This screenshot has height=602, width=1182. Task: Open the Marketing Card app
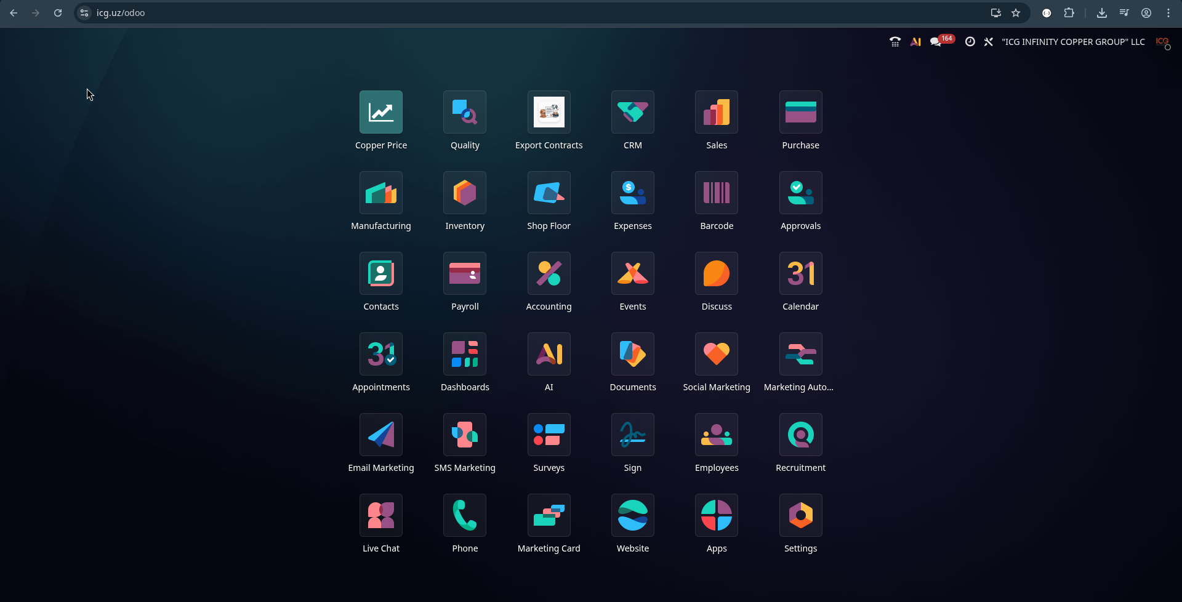click(x=549, y=515)
